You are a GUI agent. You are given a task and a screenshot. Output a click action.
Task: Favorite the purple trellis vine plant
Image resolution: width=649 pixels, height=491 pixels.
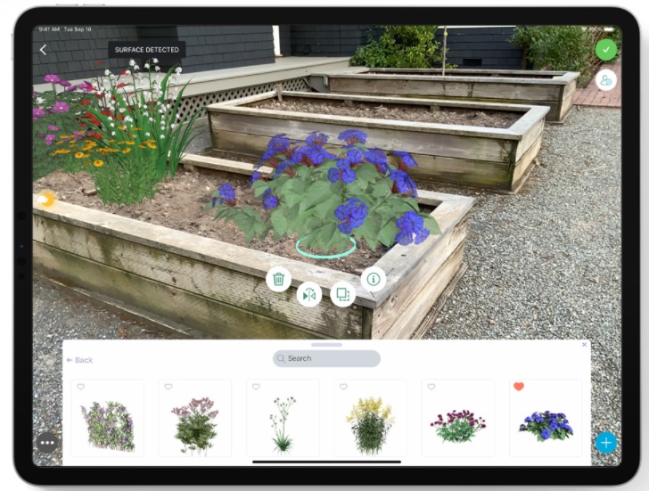click(x=81, y=387)
